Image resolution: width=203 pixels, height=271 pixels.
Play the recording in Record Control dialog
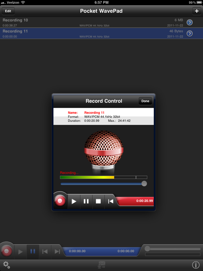click(x=74, y=201)
